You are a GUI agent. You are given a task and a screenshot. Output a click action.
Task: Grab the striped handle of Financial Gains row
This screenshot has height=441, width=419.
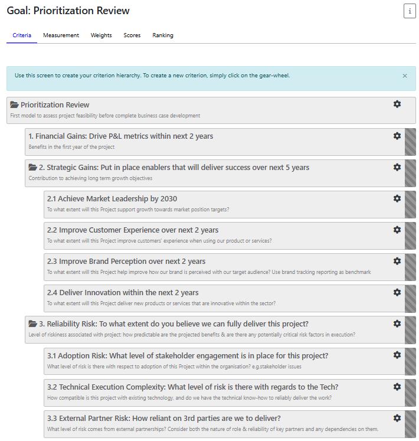click(410, 142)
